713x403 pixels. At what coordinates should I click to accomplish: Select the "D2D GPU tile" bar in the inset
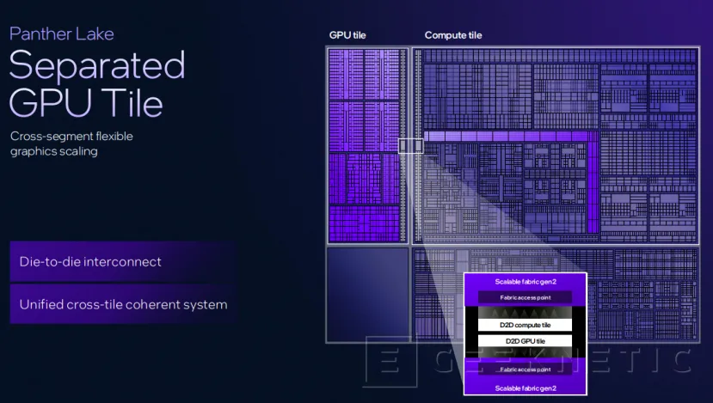pos(525,341)
